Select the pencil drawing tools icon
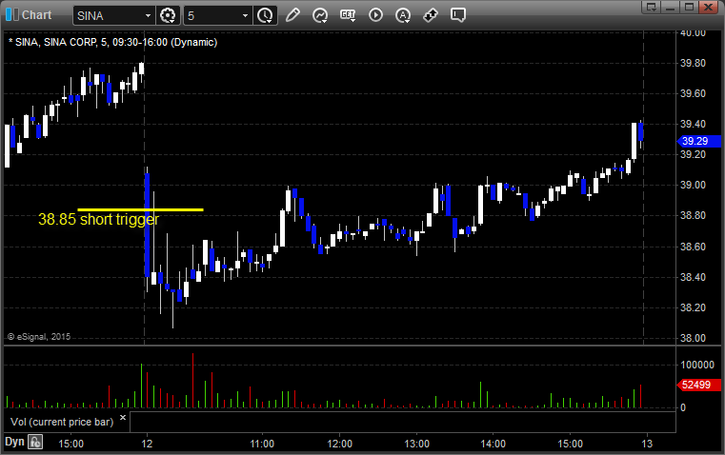Viewport: 725px width, 455px height. [x=292, y=15]
